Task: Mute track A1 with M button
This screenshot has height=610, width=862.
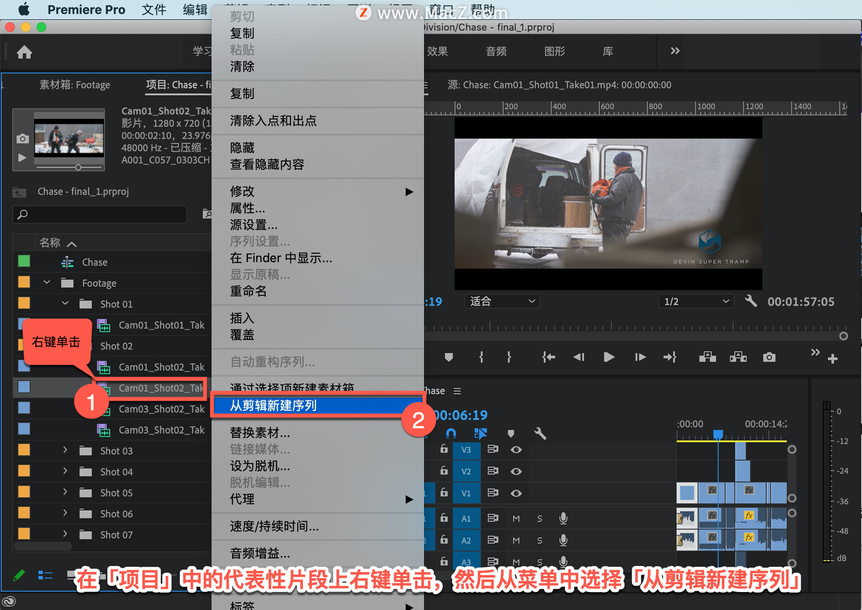Action: [x=516, y=518]
